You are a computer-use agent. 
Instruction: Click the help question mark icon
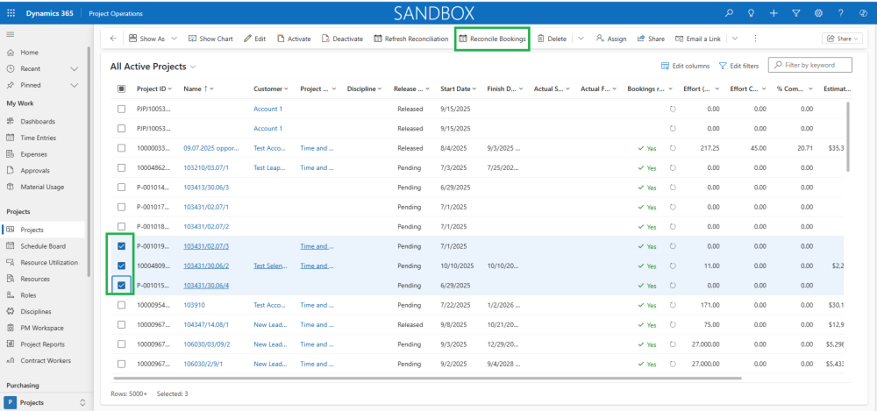tap(841, 13)
